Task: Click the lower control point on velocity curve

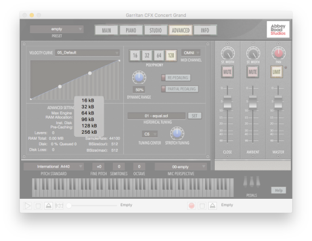Action: coord(60,87)
